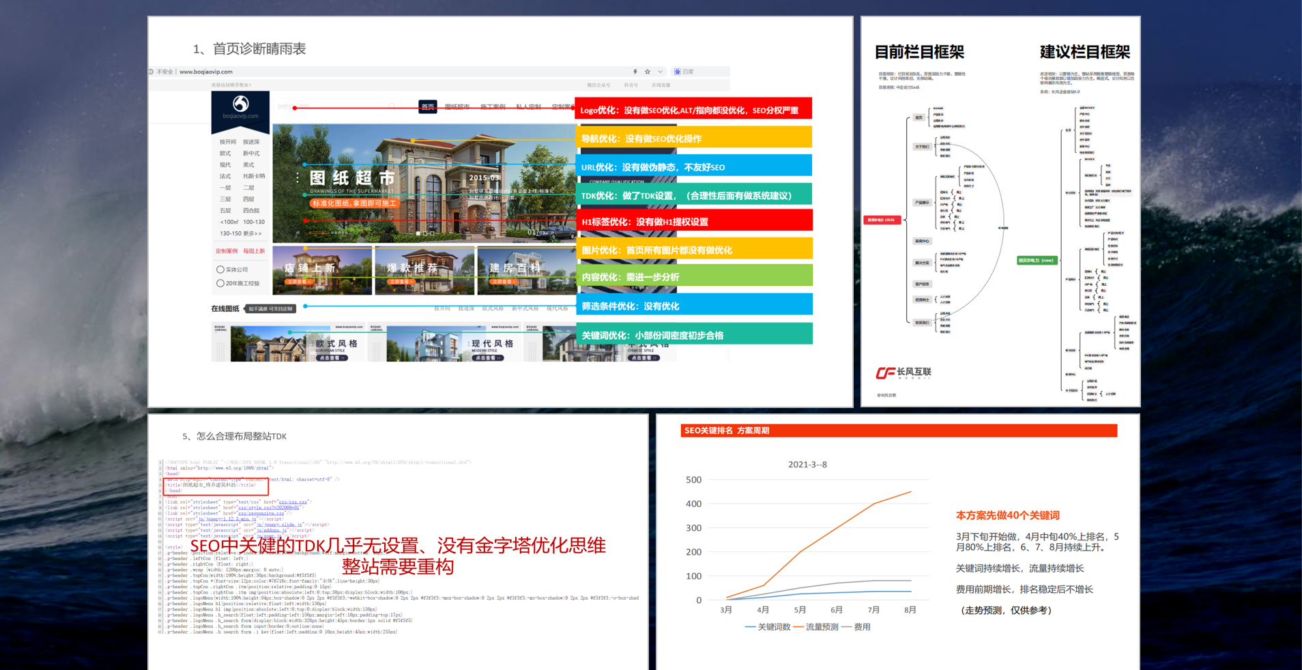Viewport: 1302px width, 670px height.
Task: Click 点击查看 on 欧式风格 card
Action: 332,358
